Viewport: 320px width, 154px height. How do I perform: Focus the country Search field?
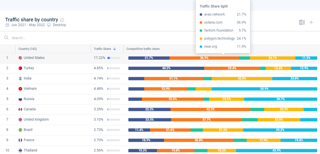(98, 38)
